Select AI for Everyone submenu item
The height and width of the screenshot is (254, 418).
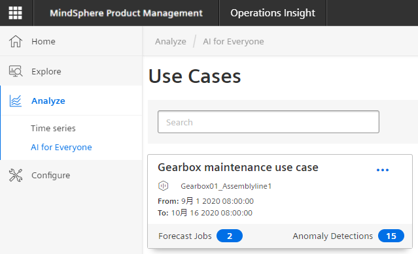pyautogui.click(x=61, y=148)
